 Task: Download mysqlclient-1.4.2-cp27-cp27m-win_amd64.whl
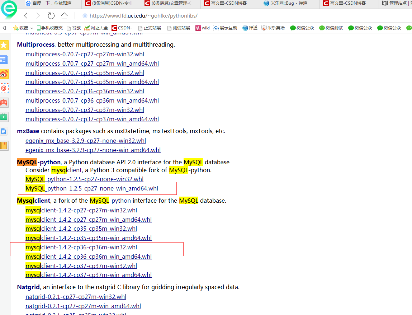click(89, 219)
